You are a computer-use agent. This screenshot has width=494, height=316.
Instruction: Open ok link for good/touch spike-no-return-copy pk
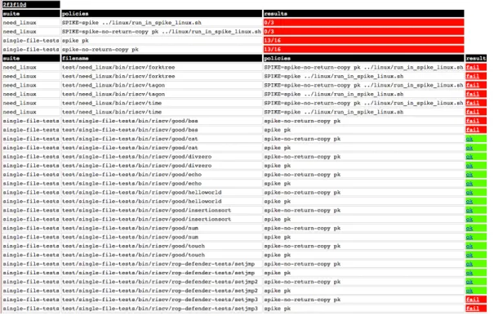pyautogui.click(x=470, y=246)
